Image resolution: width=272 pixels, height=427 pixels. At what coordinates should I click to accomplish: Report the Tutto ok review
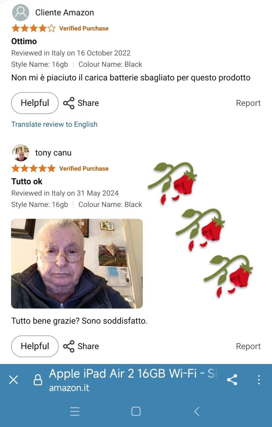pyautogui.click(x=248, y=346)
